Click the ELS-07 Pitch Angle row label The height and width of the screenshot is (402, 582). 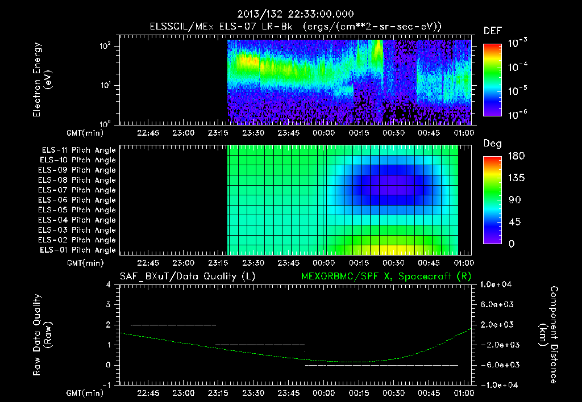(77, 190)
